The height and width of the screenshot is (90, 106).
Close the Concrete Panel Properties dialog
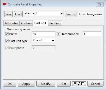pos(100,4)
